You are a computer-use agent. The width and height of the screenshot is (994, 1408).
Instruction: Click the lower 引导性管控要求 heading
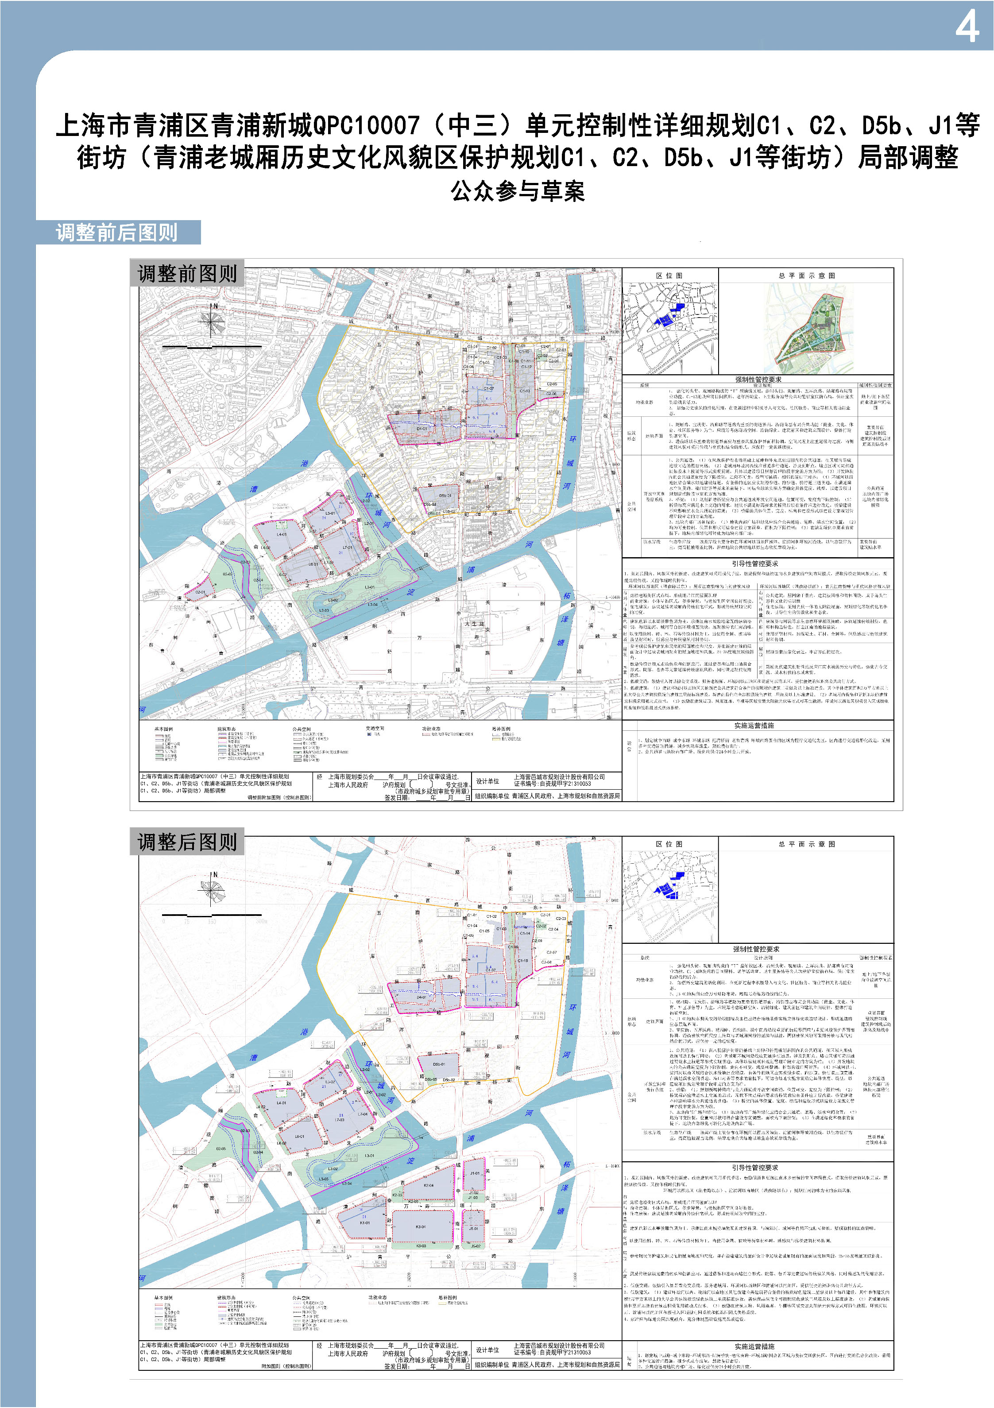click(755, 1167)
